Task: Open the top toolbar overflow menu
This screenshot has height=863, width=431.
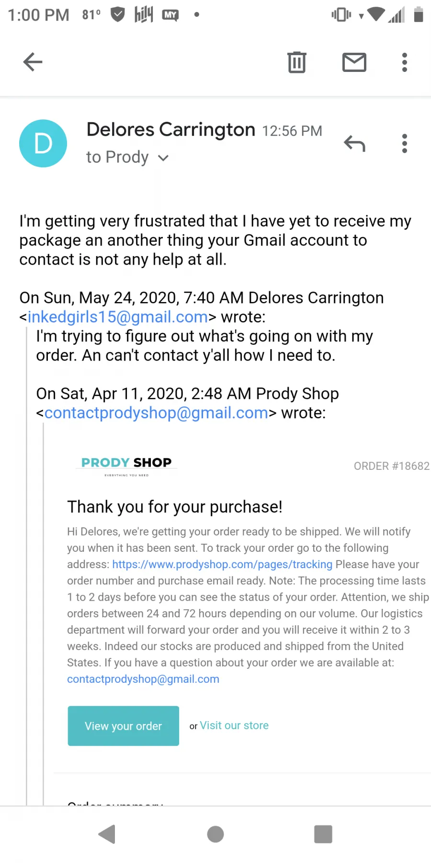Action: pos(405,62)
